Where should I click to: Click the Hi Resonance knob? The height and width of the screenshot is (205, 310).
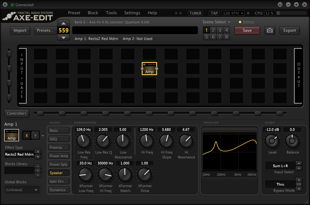(186, 141)
